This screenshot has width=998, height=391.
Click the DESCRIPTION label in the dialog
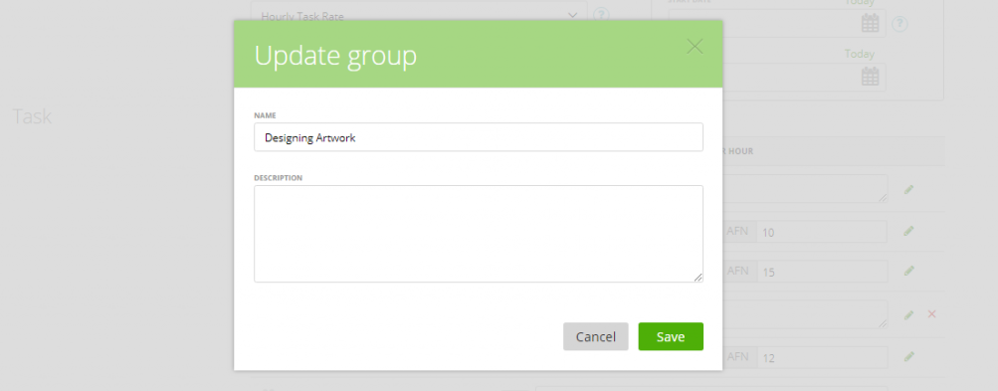pyautogui.click(x=279, y=178)
